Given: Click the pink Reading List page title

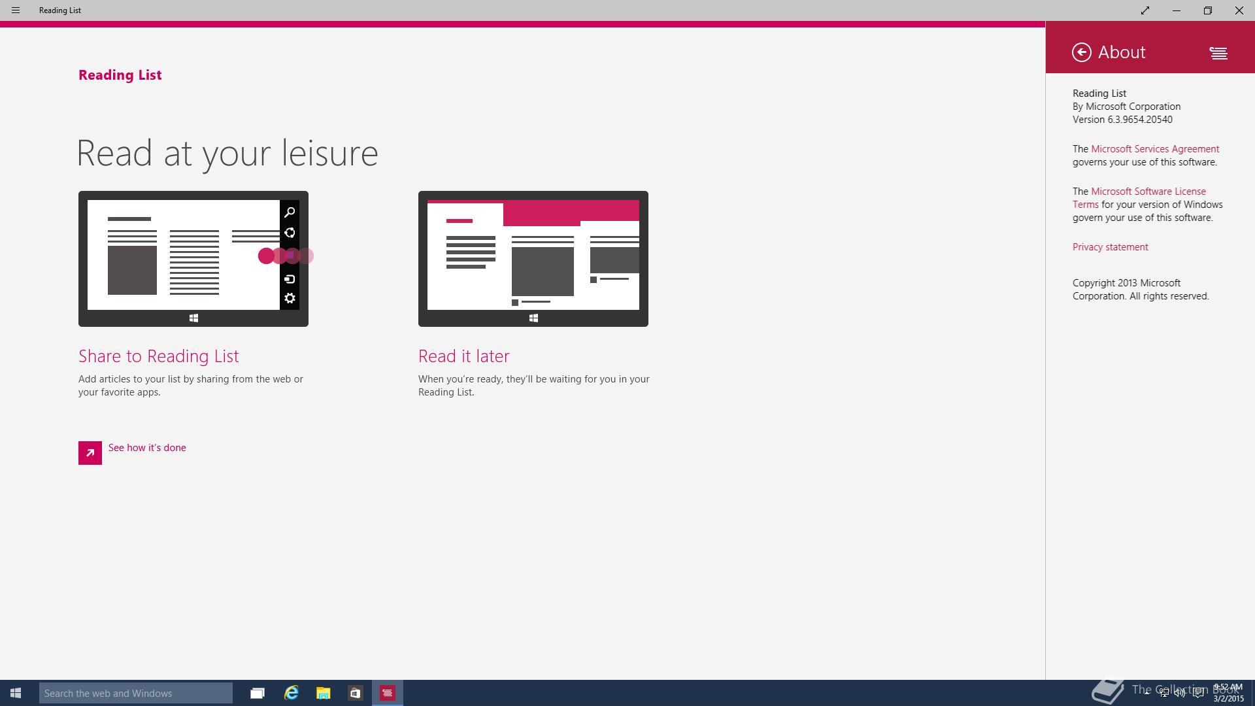Looking at the screenshot, I should pos(120,75).
